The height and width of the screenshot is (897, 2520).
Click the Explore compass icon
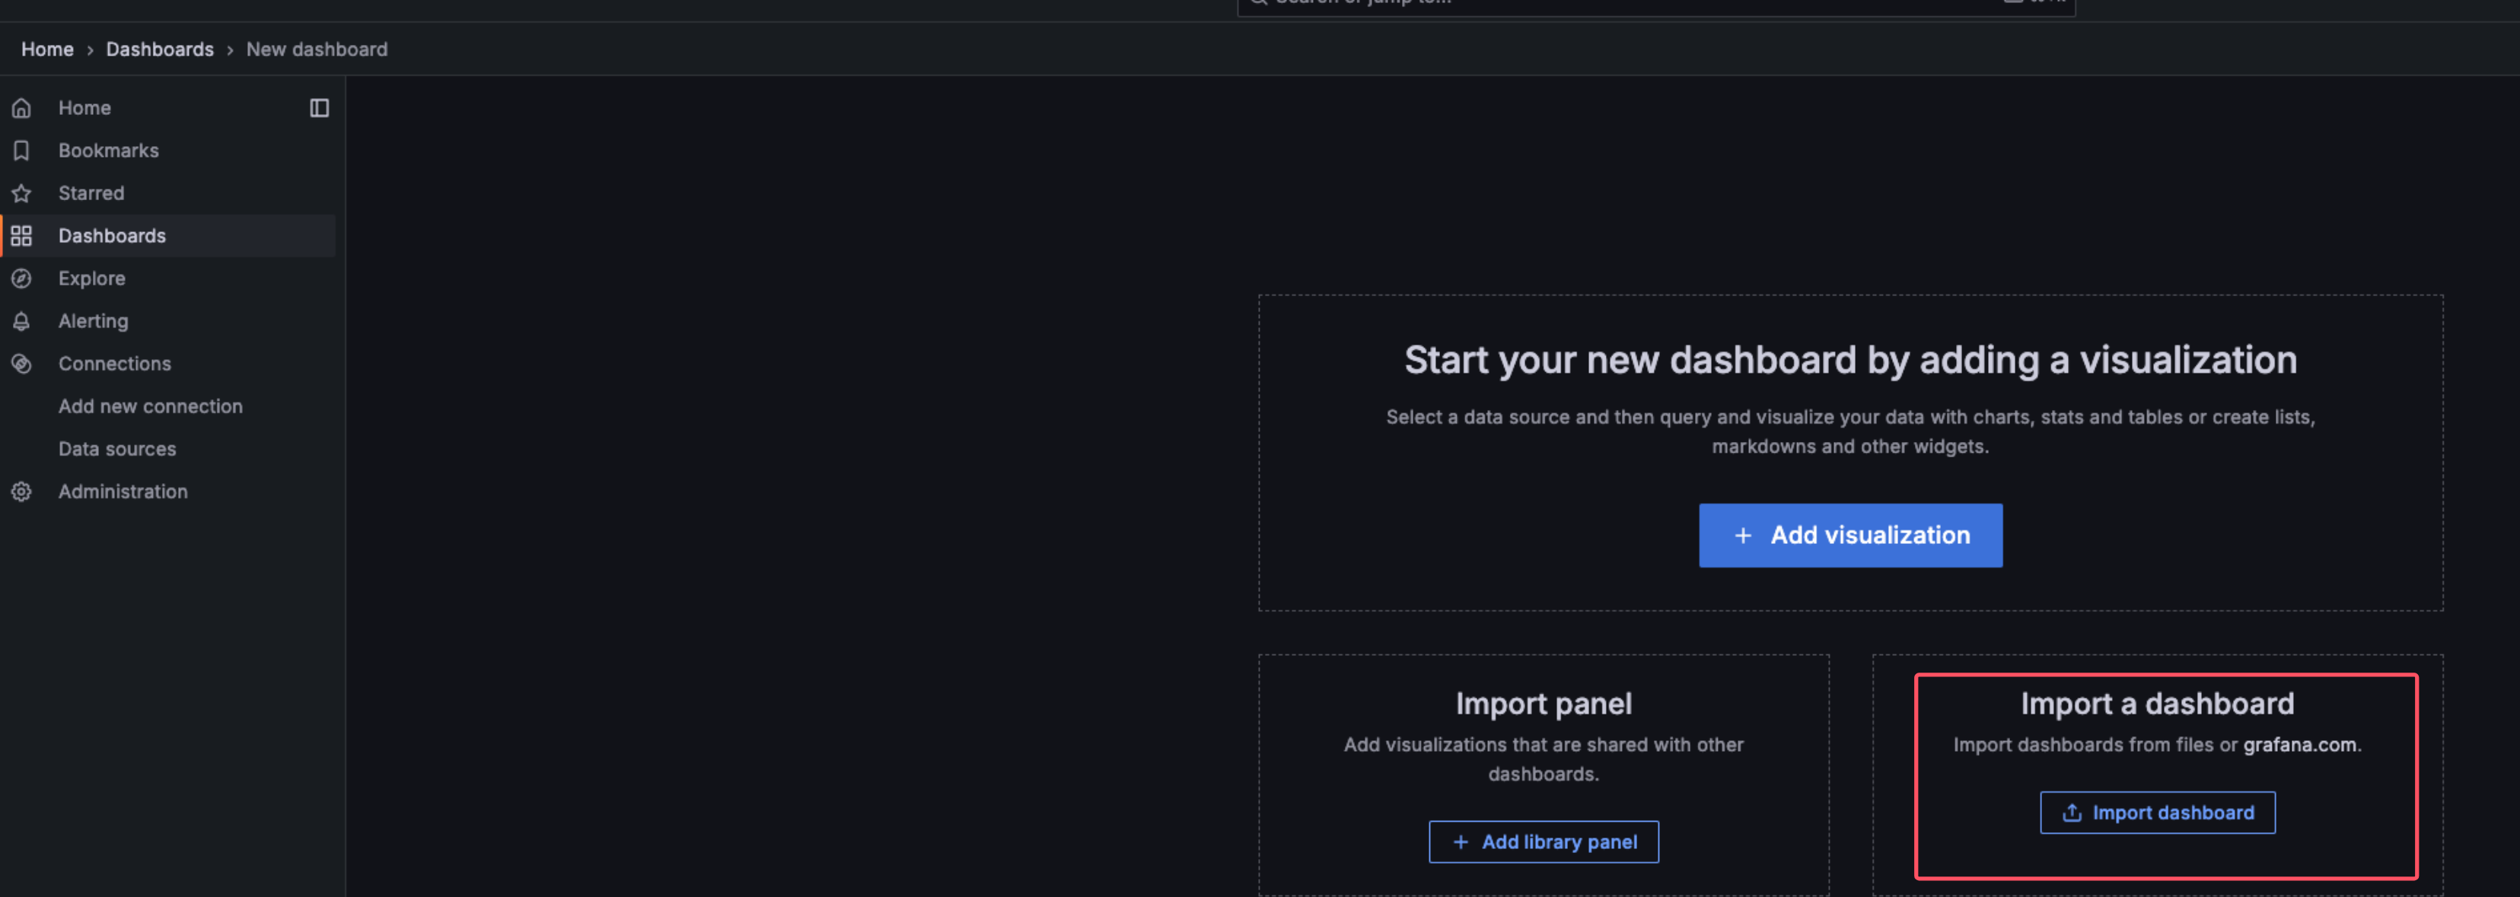tap(21, 278)
